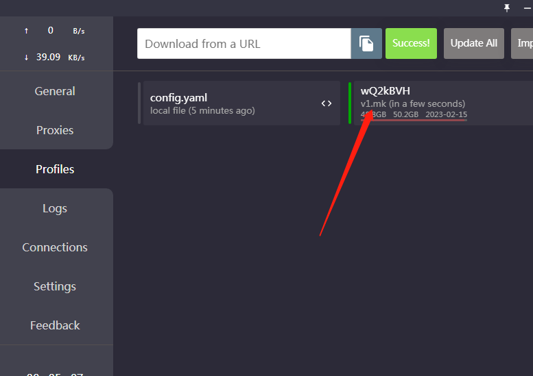Open the Feedback section

click(x=55, y=325)
